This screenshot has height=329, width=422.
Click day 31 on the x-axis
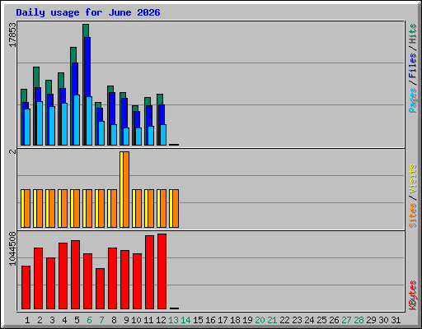coord(396,320)
